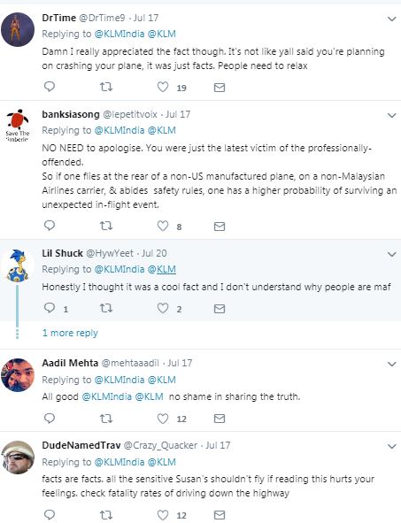The width and height of the screenshot is (401, 523).
Task: Like banksiasong's tweet with 8 likes
Action: pyautogui.click(x=163, y=226)
